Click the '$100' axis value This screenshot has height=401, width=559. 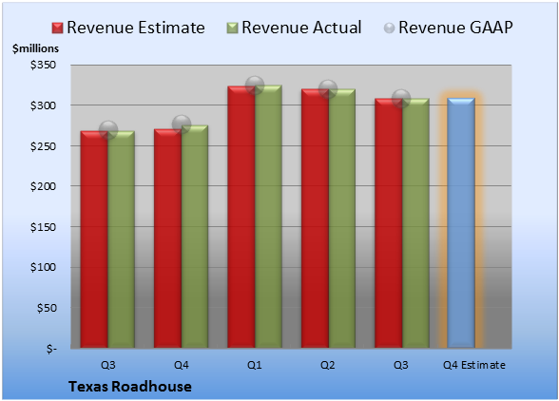pyautogui.click(x=43, y=267)
